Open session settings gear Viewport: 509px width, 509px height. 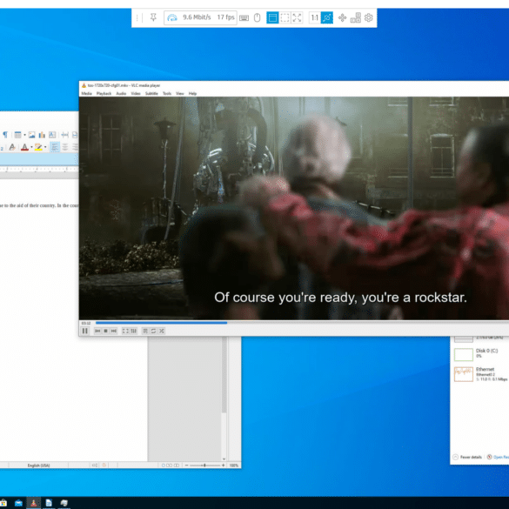click(368, 17)
